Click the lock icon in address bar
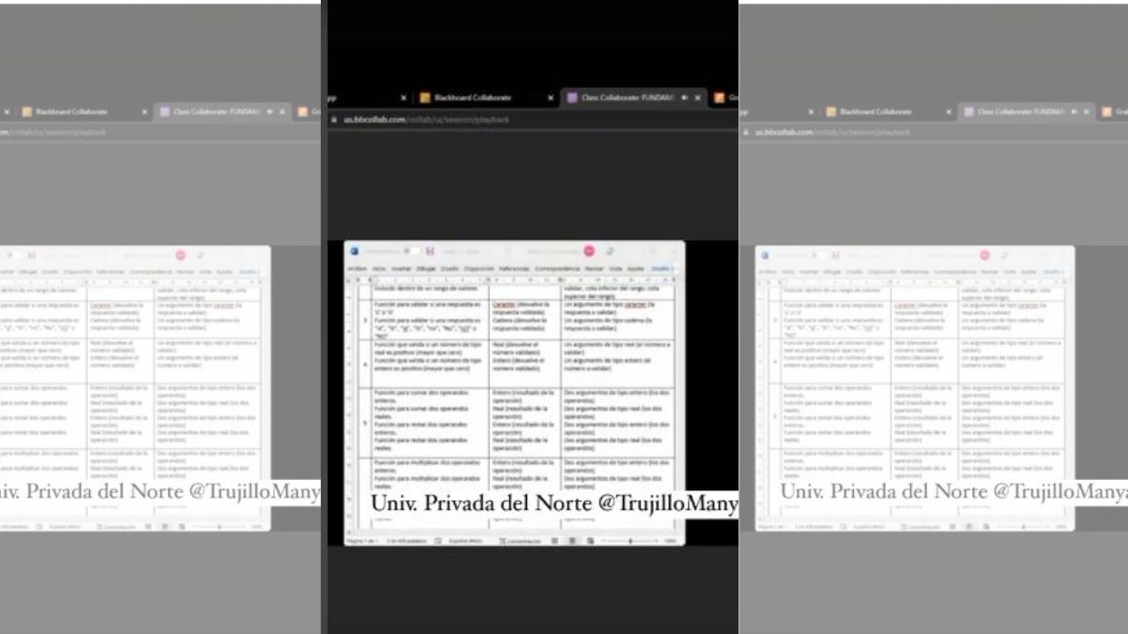Image resolution: width=1128 pixels, height=634 pixels. click(334, 119)
